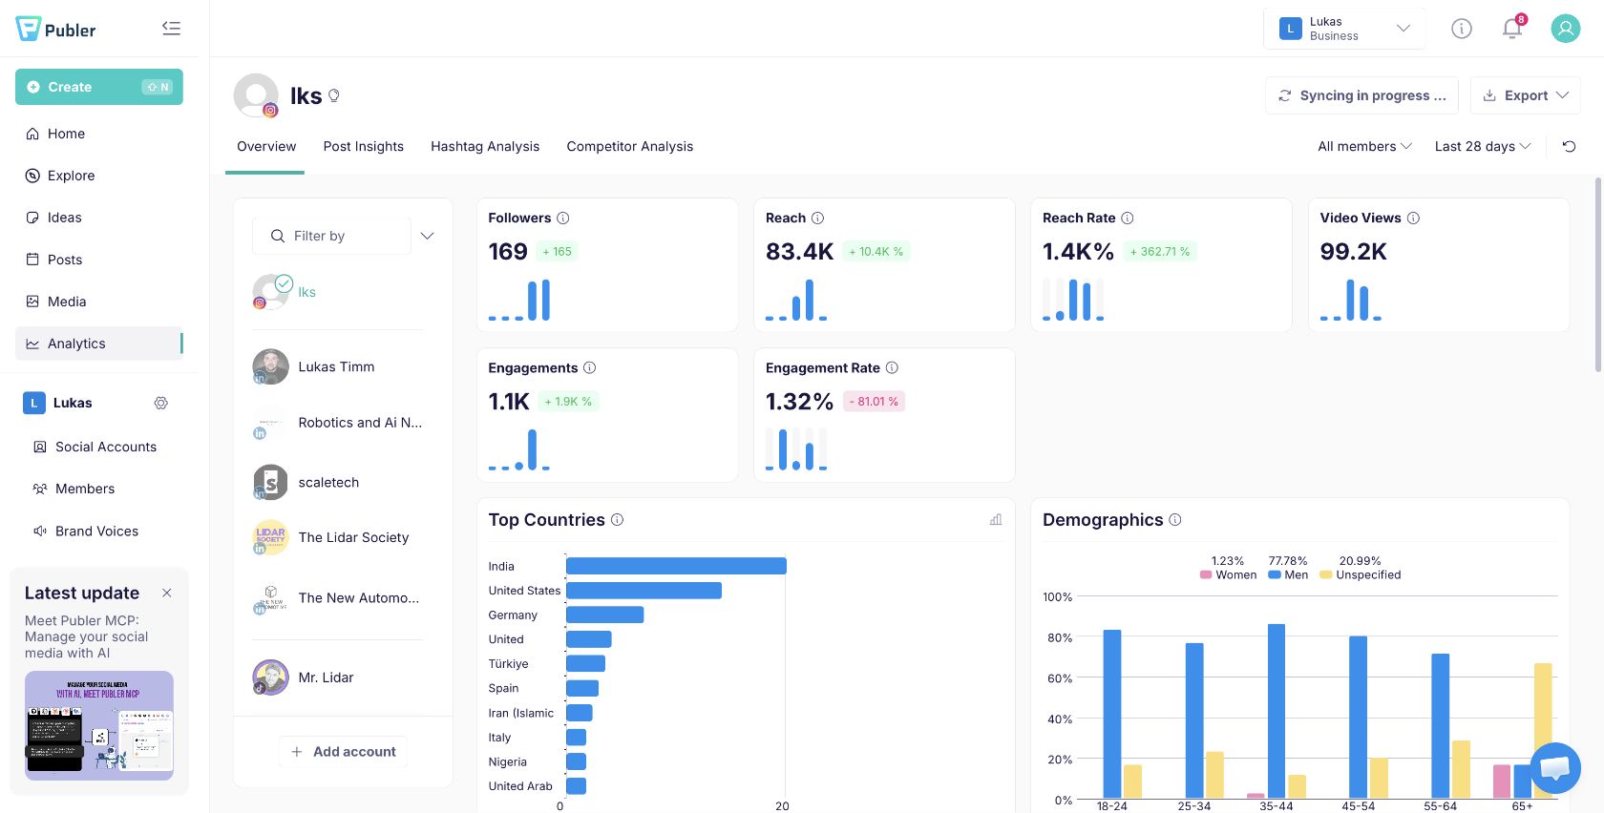Expand the Filter by chevron

click(427, 236)
